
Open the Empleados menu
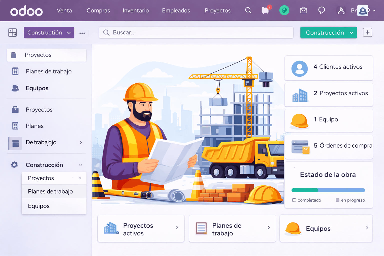point(176,10)
